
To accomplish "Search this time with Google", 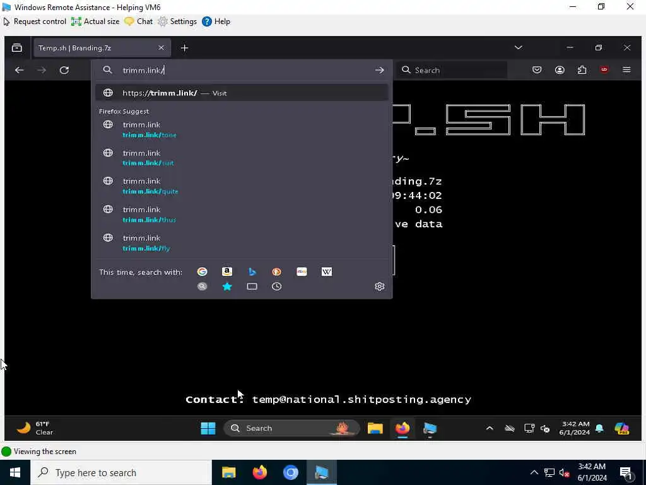I will coord(202,272).
